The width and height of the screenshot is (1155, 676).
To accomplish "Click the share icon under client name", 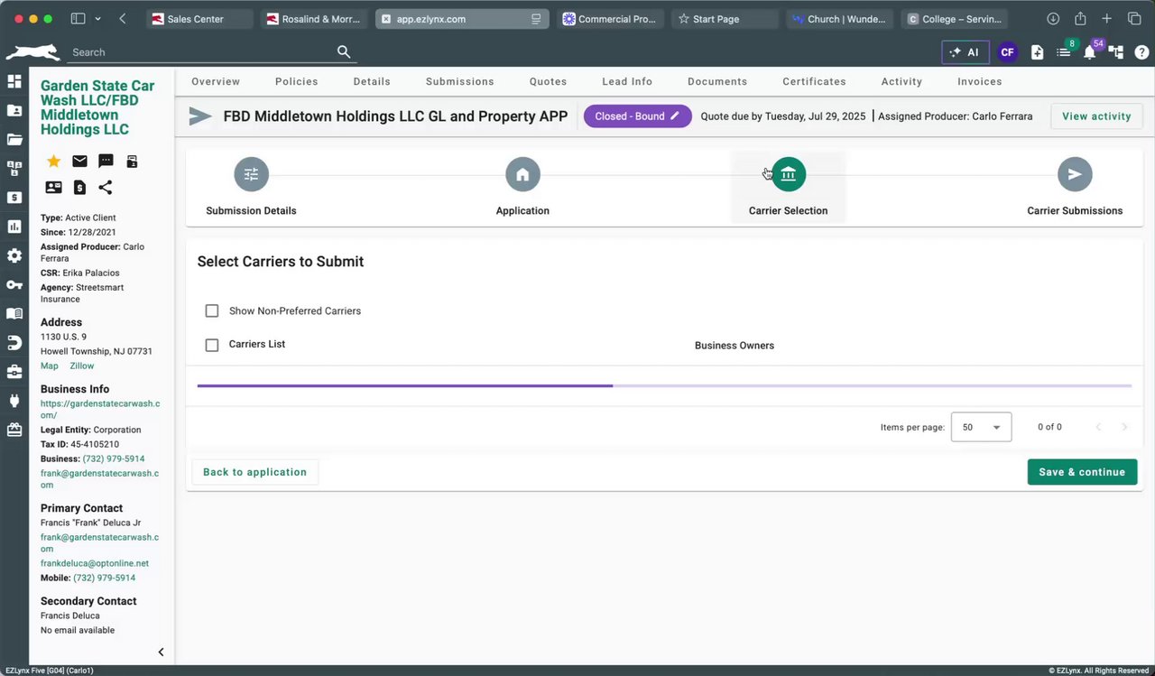I will click(106, 187).
